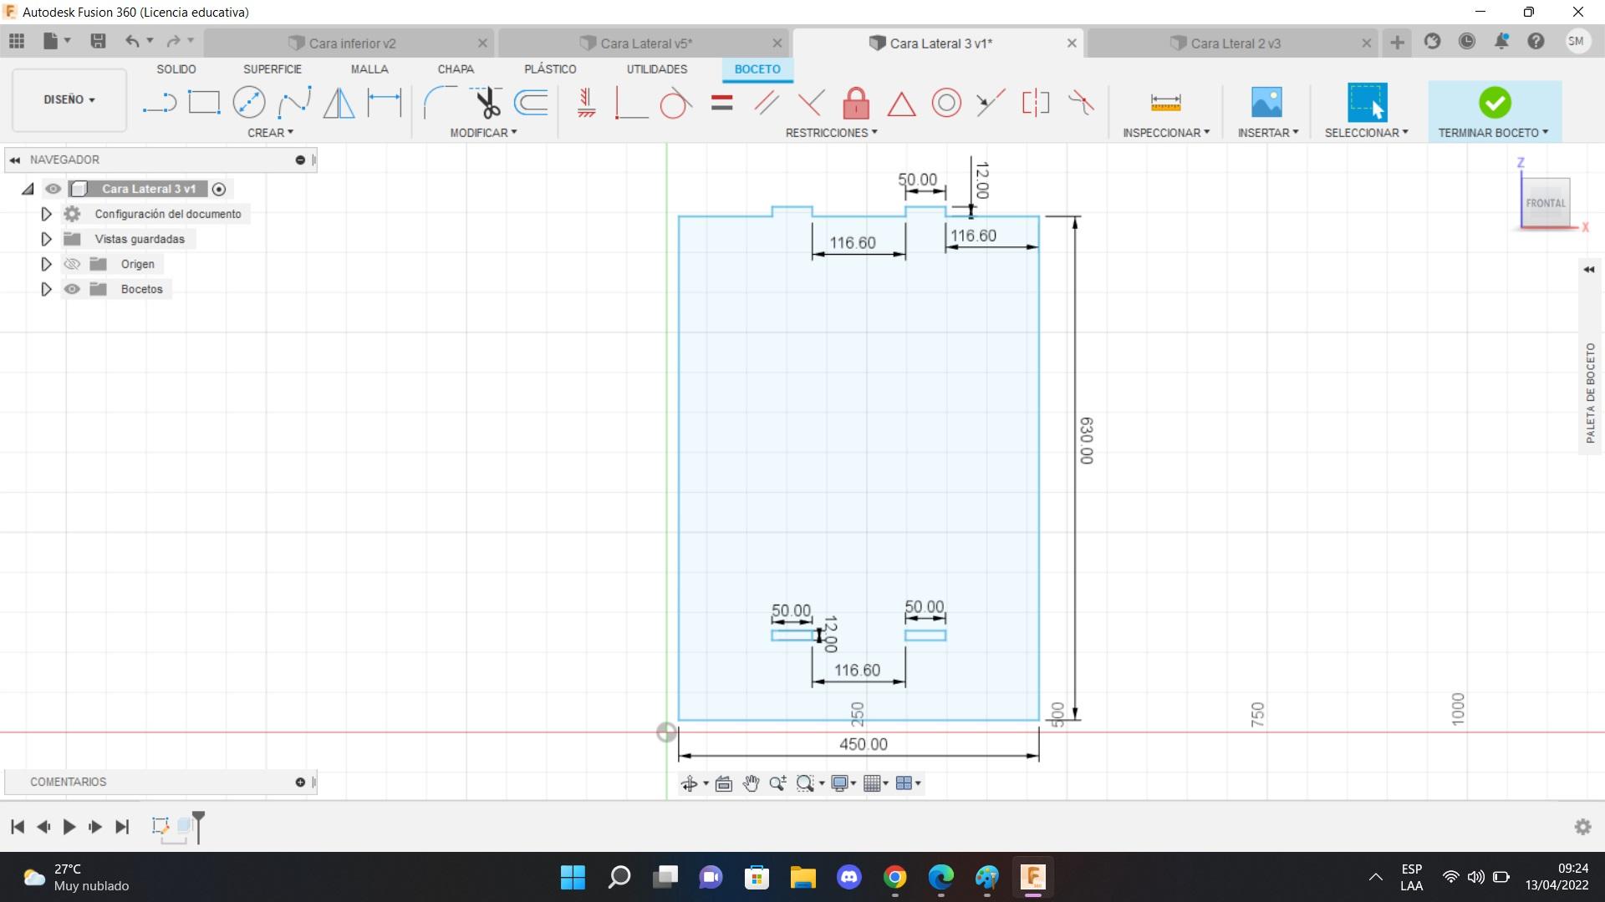Click the Undo arrow

pos(132,41)
